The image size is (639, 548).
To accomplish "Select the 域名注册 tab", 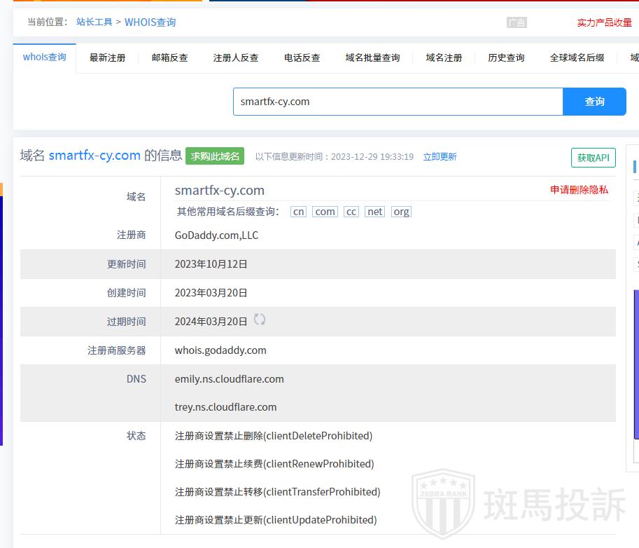I will click(444, 57).
